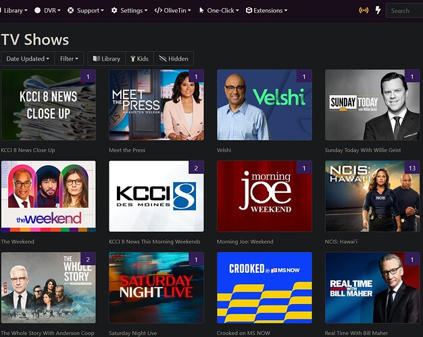Click the One-Click cursor icon
This screenshot has height=337, width=423.
(x=201, y=11)
